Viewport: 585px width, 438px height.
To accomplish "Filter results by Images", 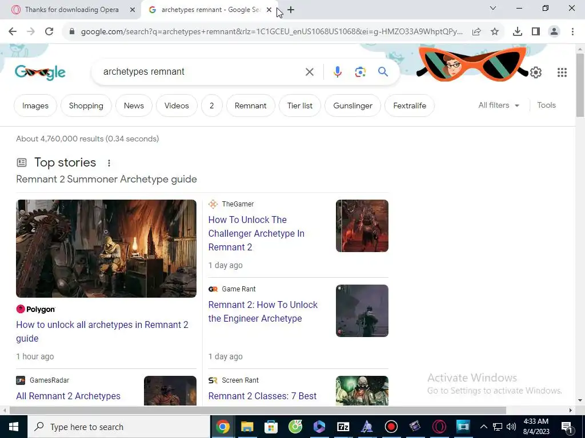I will pos(35,106).
